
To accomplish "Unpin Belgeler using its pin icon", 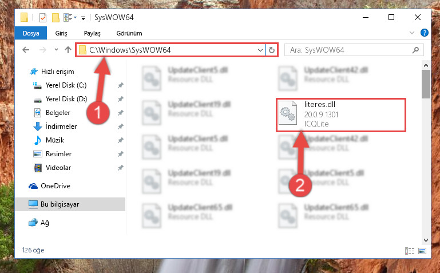I will 121,113.
